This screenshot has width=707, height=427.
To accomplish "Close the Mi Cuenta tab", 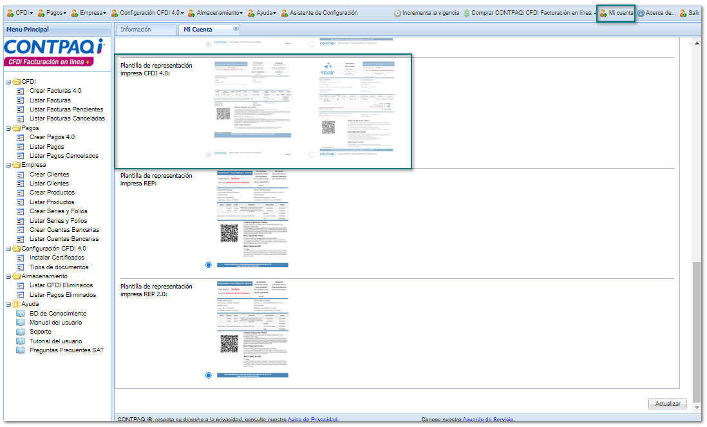I will (236, 28).
